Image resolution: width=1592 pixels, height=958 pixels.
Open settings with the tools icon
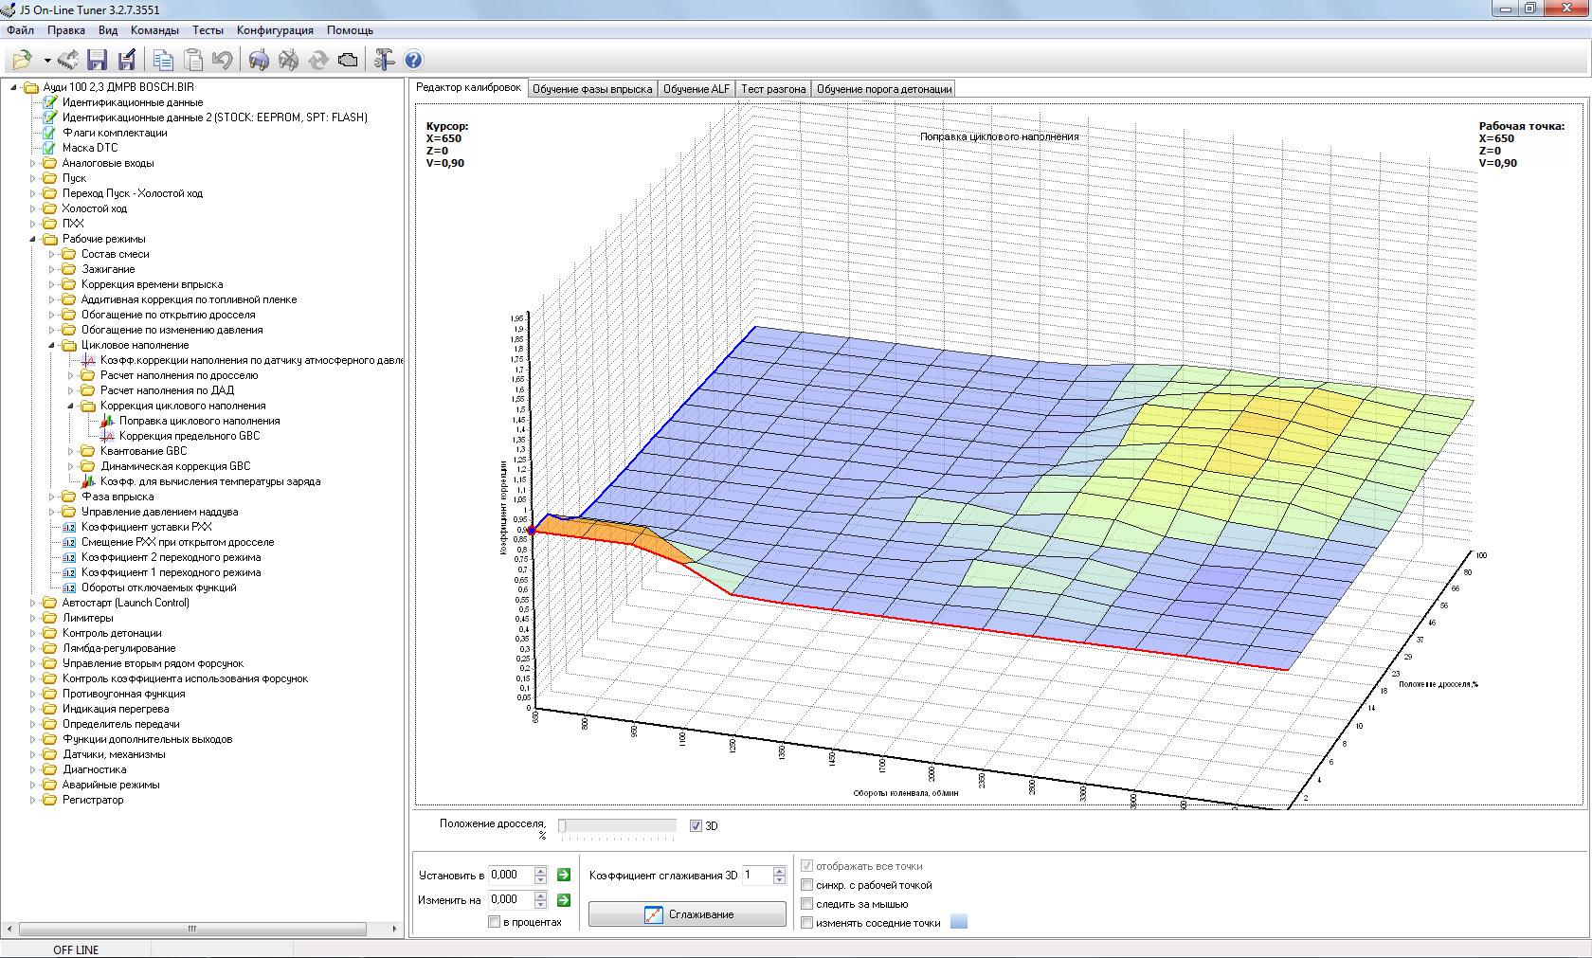[384, 61]
